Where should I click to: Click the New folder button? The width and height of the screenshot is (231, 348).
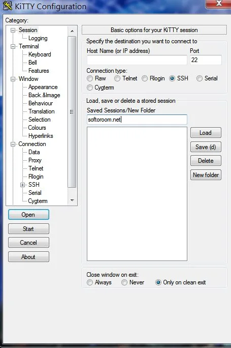(x=206, y=175)
